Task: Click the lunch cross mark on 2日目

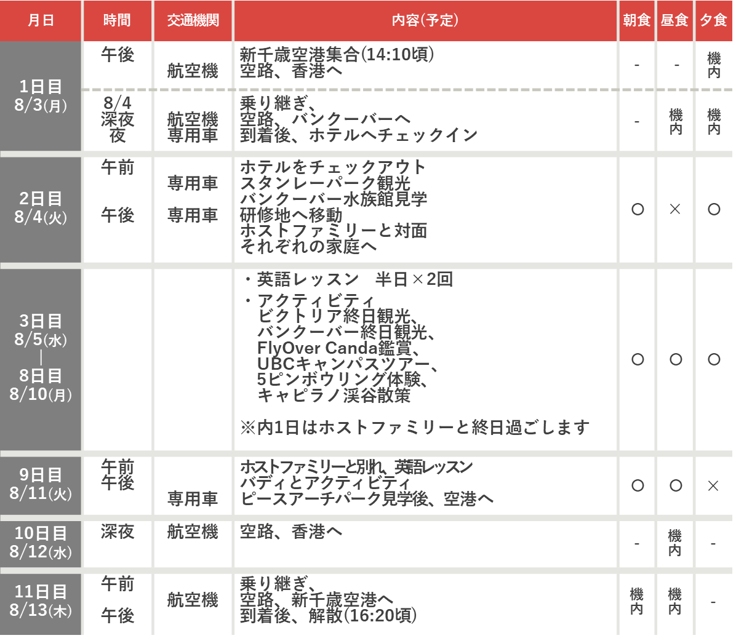Action: [x=675, y=210]
